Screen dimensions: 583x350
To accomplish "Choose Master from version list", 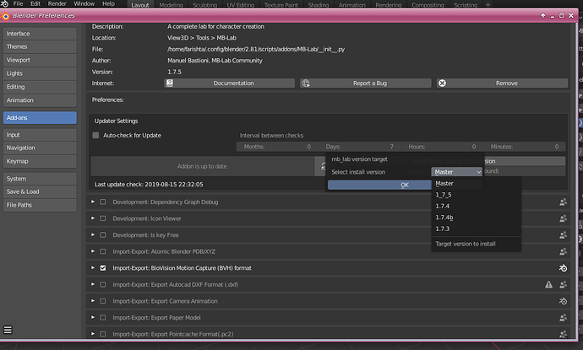I will pyautogui.click(x=476, y=183).
